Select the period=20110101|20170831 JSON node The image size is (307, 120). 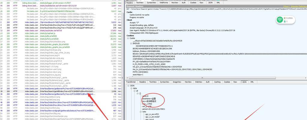pyautogui.click(x=154, y=109)
